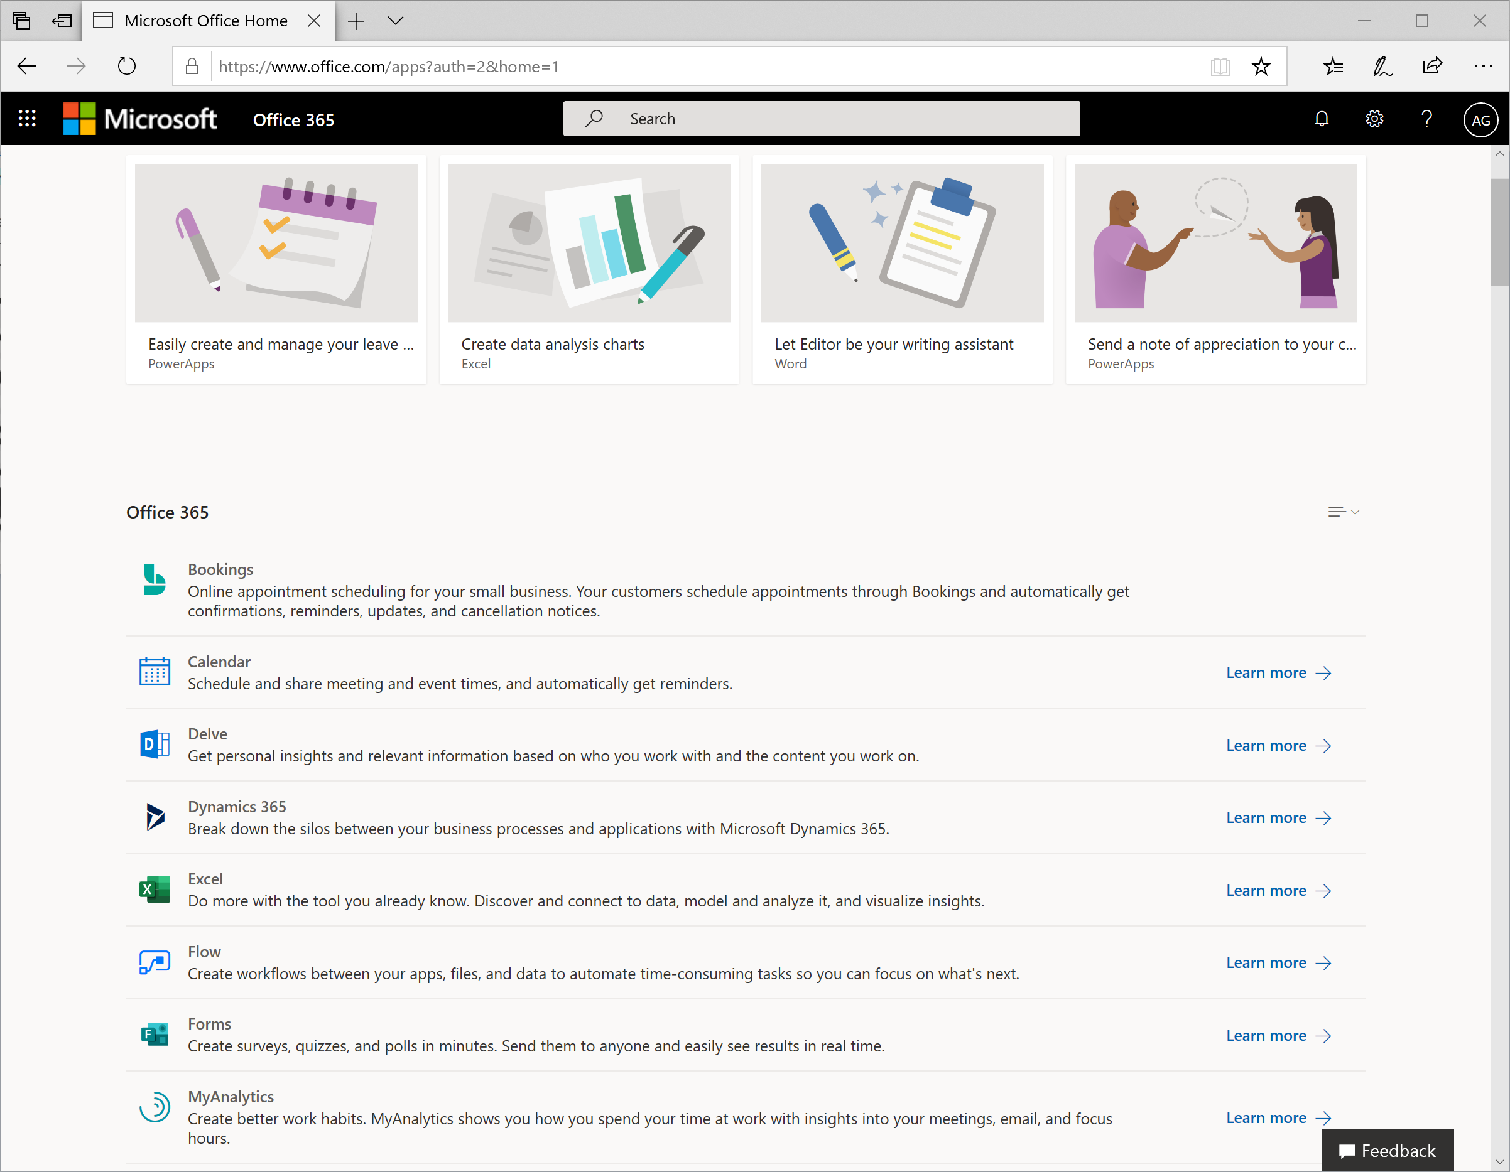Click the Flow app icon
The height and width of the screenshot is (1172, 1510).
click(x=154, y=962)
